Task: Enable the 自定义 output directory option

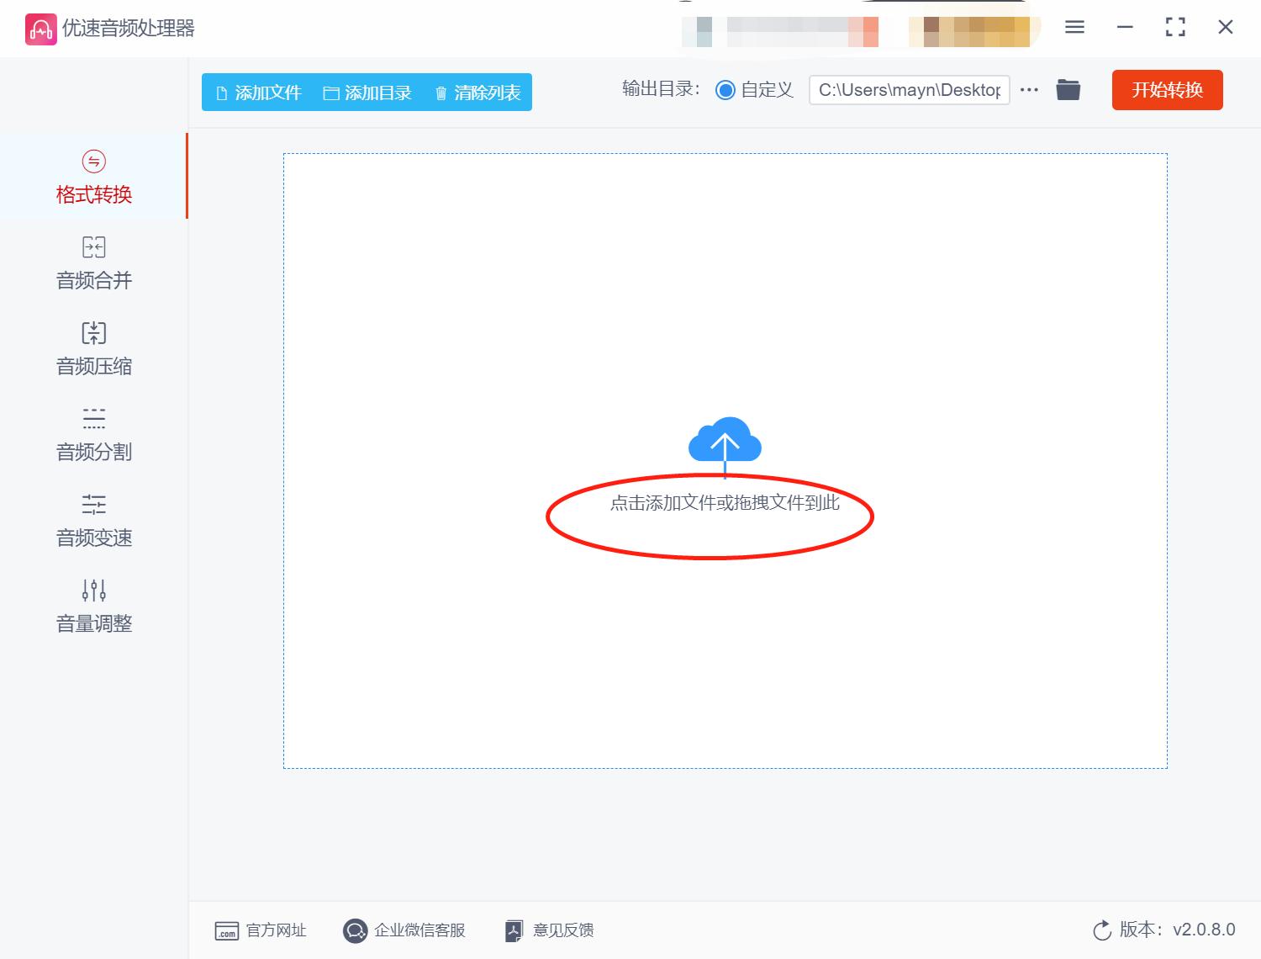Action: point(725,90)
